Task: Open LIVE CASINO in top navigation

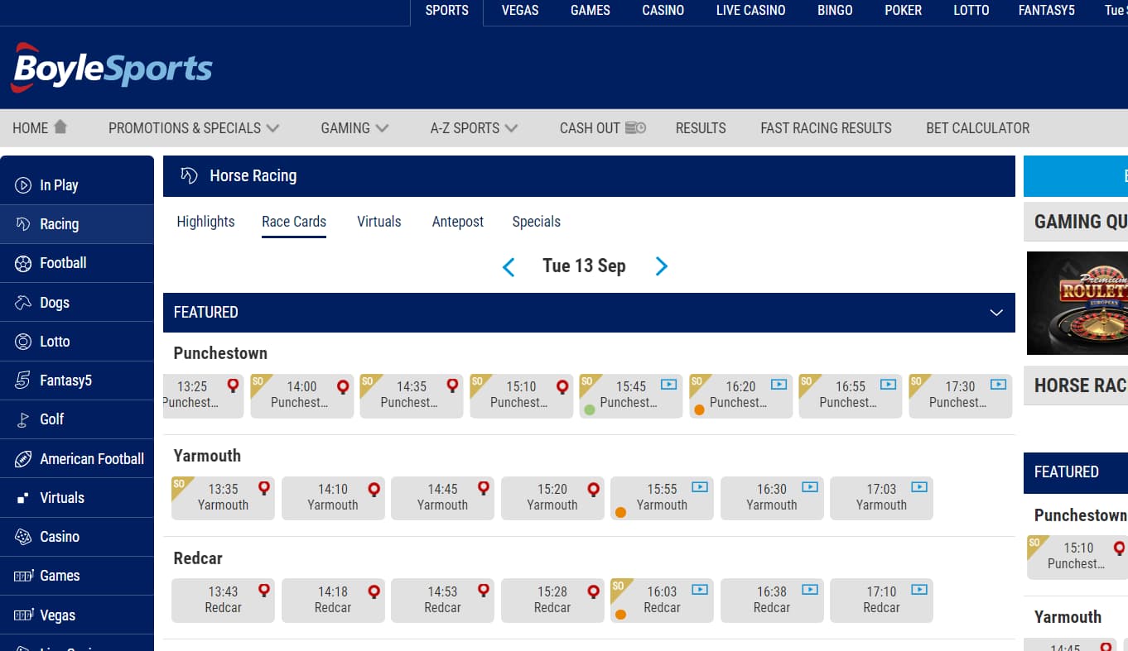Action: click(751, 11)
